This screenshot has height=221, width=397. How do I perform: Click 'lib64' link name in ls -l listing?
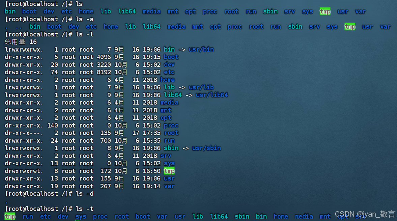[173, 95]
